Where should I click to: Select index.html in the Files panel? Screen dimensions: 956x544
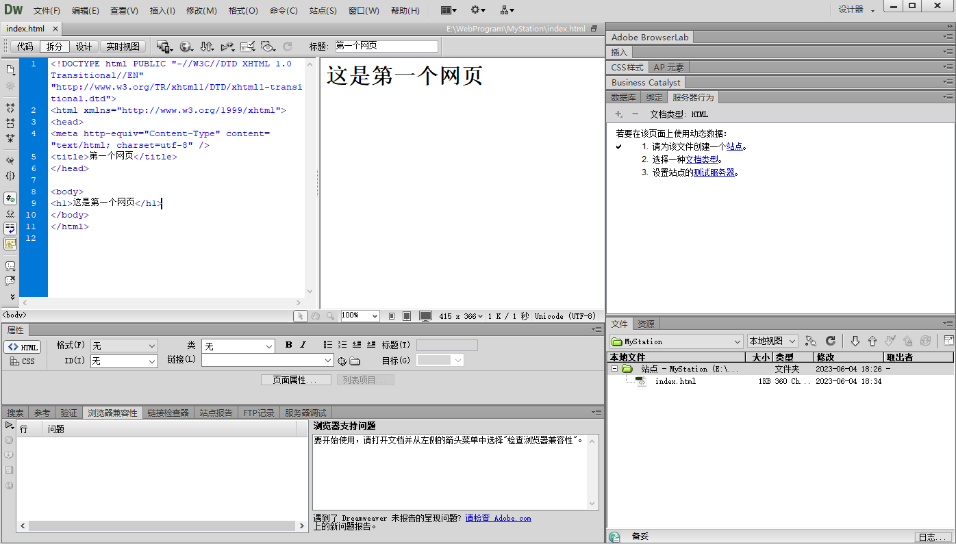tap(675, 381)
